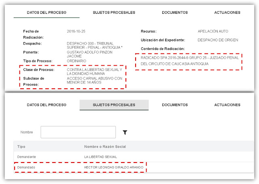Viewport: 259px width, 184px height.
Task: Select the Demandado row cell
Action: [x=26, y=167]
